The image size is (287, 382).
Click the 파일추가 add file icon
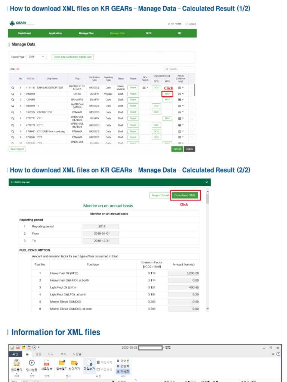click(x=89, y=363)
